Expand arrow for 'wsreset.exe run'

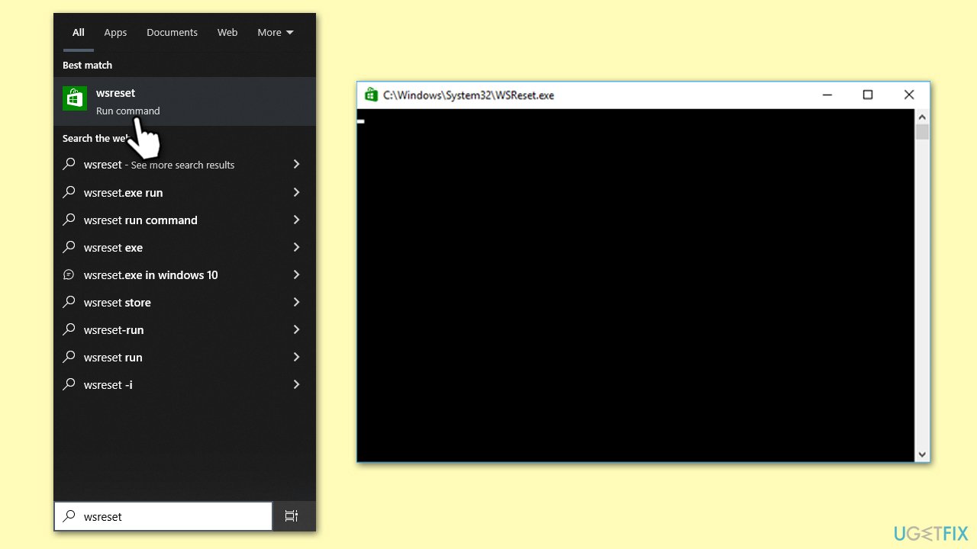[x=296, y=192]
